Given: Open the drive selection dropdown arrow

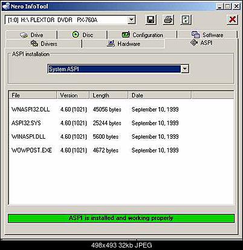Looking at the screenshot, I should tap(131, 20).
